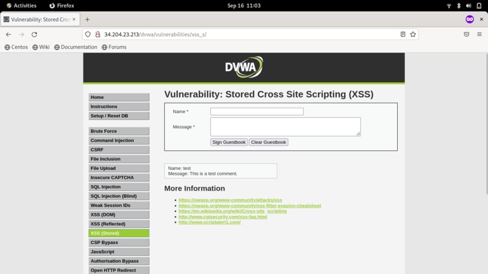This screenshot has width=488, height=274.
Task: Close the Firefox window with X button
Action: point(481,19)
